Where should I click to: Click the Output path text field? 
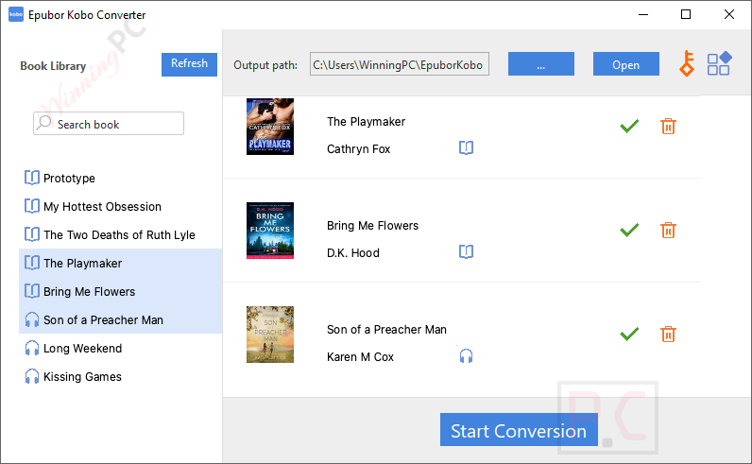pyautogui.click(x=400, y=64)
